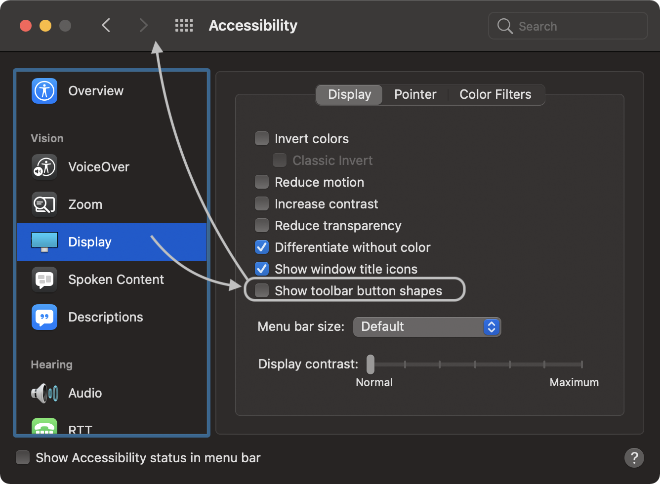This screenshot has width=660, height=484.
Task: Go back with the left chevron button
Action: click(106, 26)
